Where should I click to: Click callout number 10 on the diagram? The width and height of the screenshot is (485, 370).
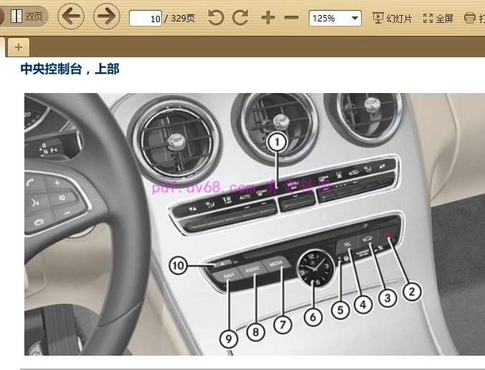[x=179, y=266]
